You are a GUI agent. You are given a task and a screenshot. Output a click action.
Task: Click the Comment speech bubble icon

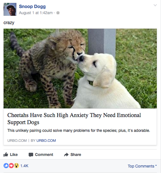[31, 155]
